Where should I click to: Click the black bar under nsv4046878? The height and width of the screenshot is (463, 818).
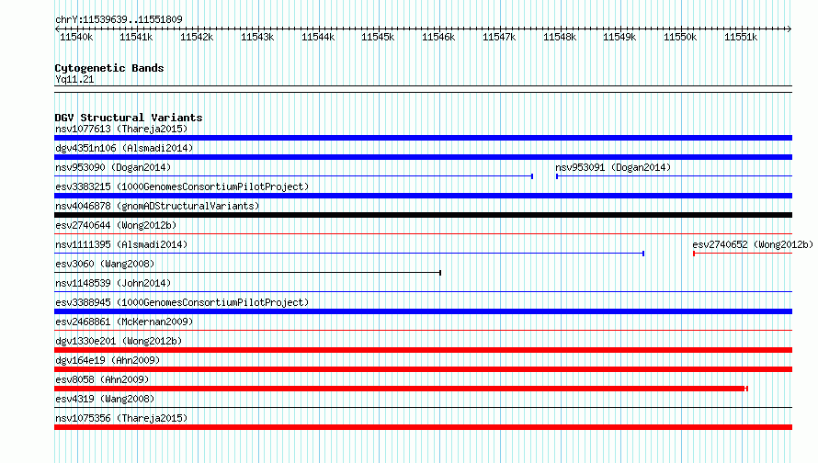click(423, 215)
